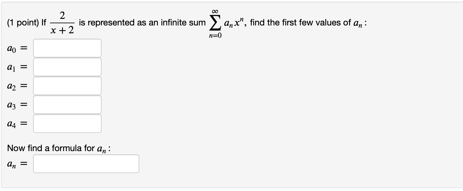Select the a2 label

[x=11, y=85]
